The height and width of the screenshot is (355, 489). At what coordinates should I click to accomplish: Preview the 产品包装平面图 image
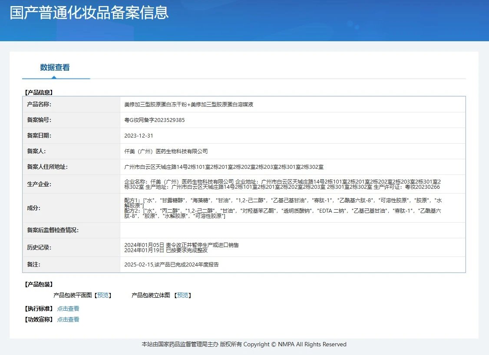[x=103, y=295]
